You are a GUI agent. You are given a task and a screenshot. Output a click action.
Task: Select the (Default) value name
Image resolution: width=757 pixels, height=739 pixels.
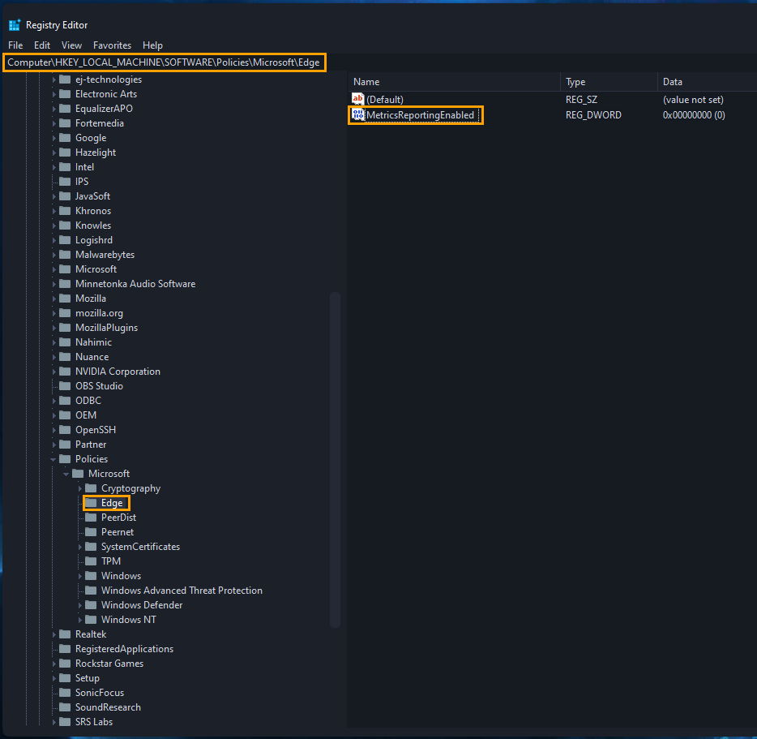[x=385, y=100]
